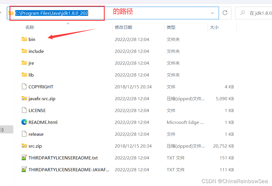Select the THIRDPARTYLICENSEREADME.txt file name
This screenshot has width=272, height=186.
click(x=63, y=158)
